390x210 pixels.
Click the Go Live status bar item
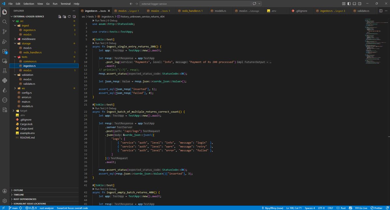pos(361,208)
